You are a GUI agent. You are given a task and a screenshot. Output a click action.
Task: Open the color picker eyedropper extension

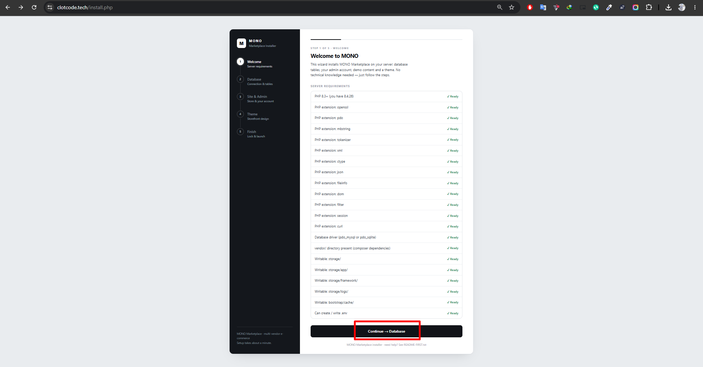(x=609, y=7)
